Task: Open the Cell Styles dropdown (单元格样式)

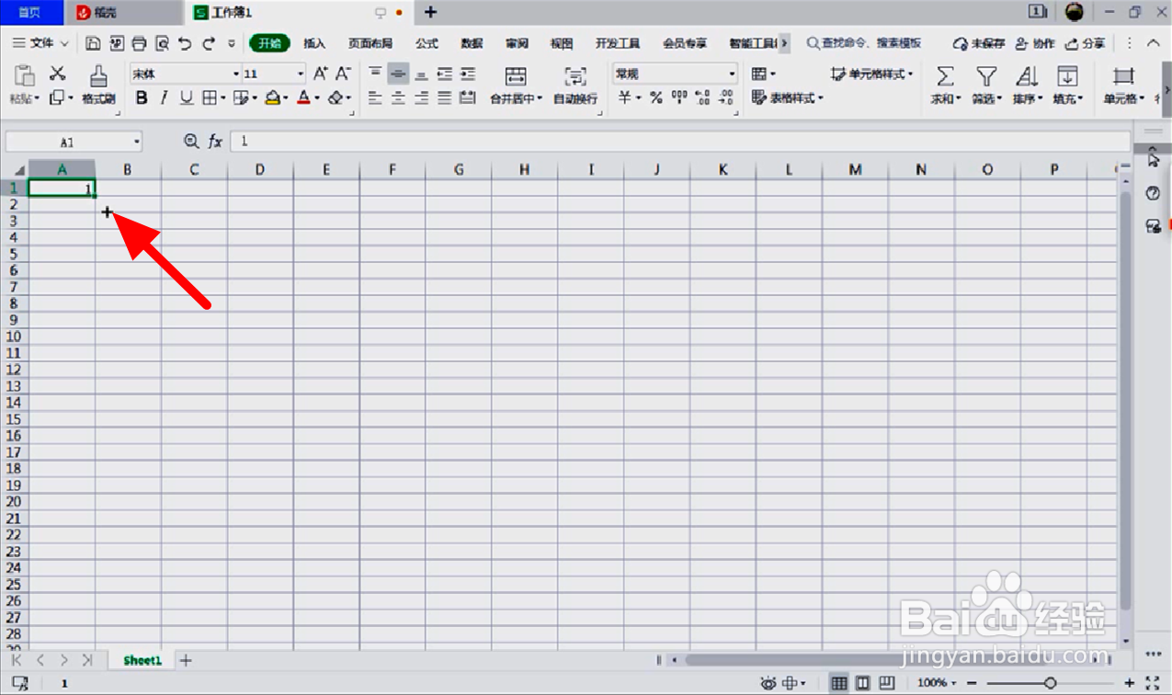Action: (872, 74)
